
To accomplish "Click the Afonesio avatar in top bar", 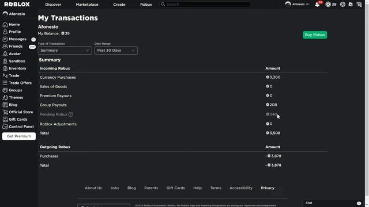I will pos(288,4).
